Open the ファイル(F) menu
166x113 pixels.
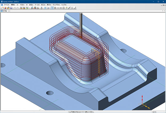[x=6, y=5]
